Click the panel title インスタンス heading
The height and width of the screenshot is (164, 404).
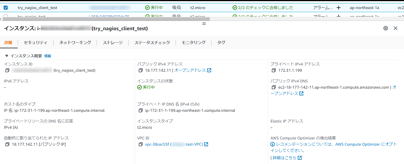coord(76,29)
